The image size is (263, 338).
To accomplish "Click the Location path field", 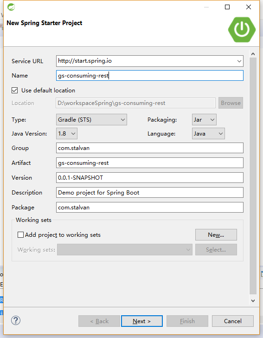I will click(x=136, y=103).
